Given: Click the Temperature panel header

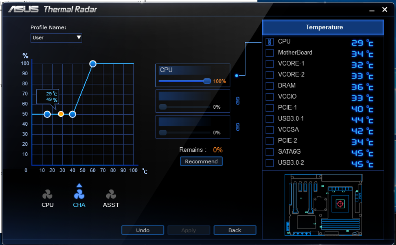Looking at the screenshot, I should click(x=323, y=27).
